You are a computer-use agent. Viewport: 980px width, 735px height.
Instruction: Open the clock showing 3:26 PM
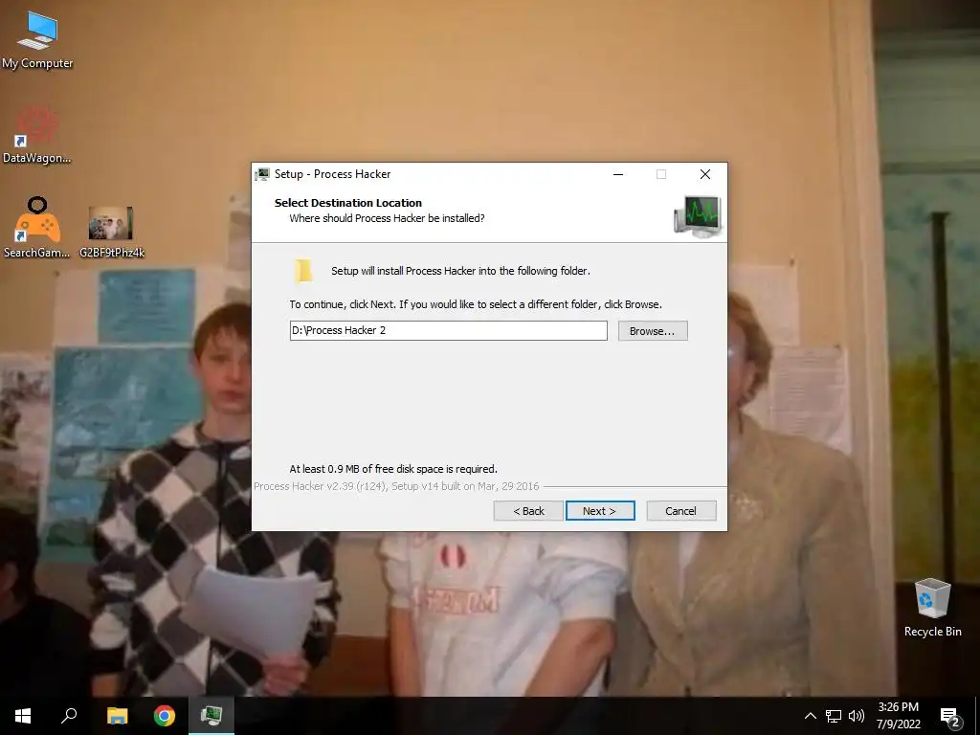(x=898, y=716)
